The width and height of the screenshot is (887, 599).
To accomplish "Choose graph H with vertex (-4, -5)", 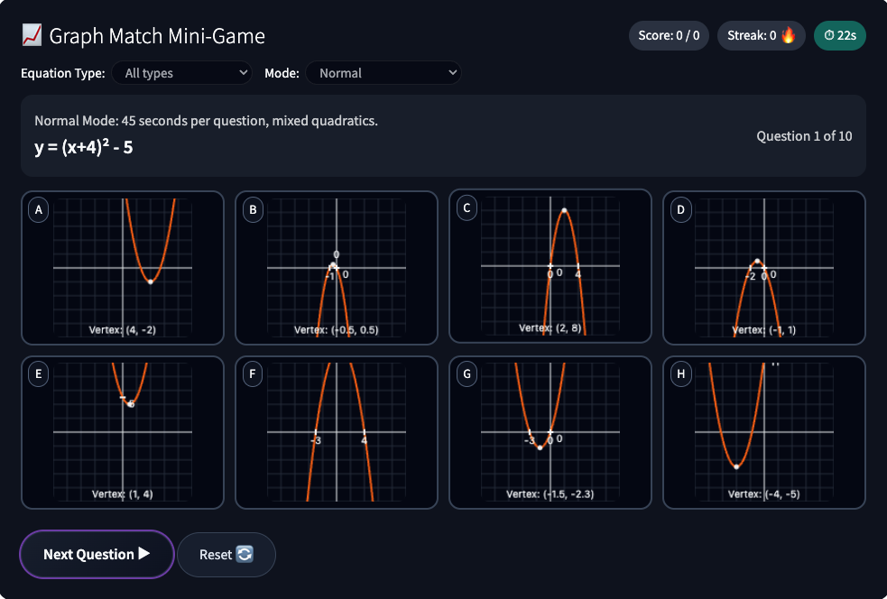I will tap(763, 432).
